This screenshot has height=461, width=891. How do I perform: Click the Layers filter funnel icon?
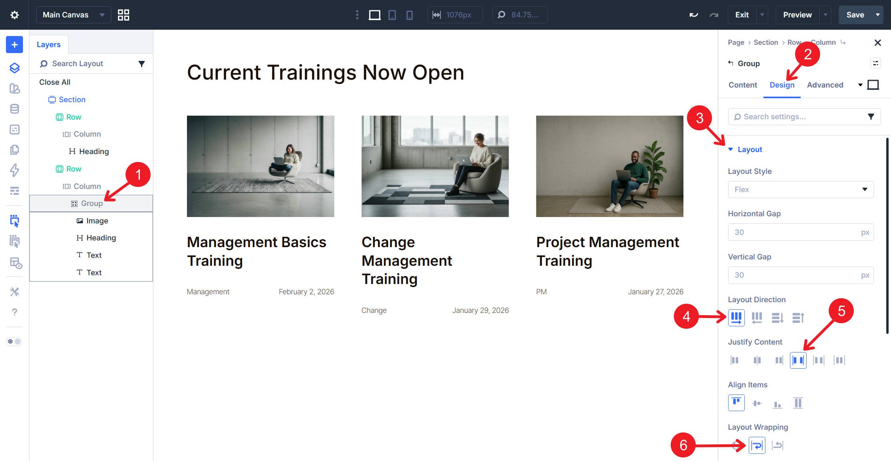pyautogui.click(x=141, y=64)
